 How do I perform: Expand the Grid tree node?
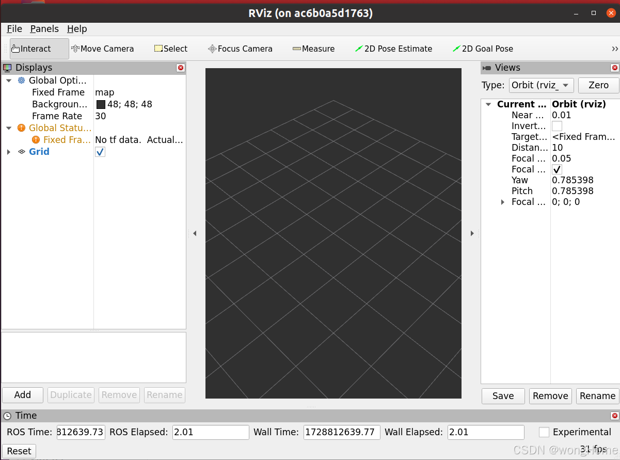(x=8, y=152)
